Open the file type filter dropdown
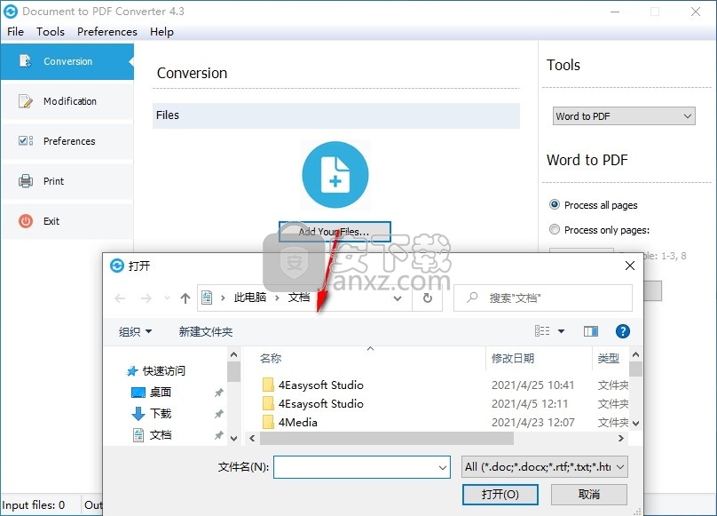This screenshot has height=516, width=717. (x=544, y=467)
